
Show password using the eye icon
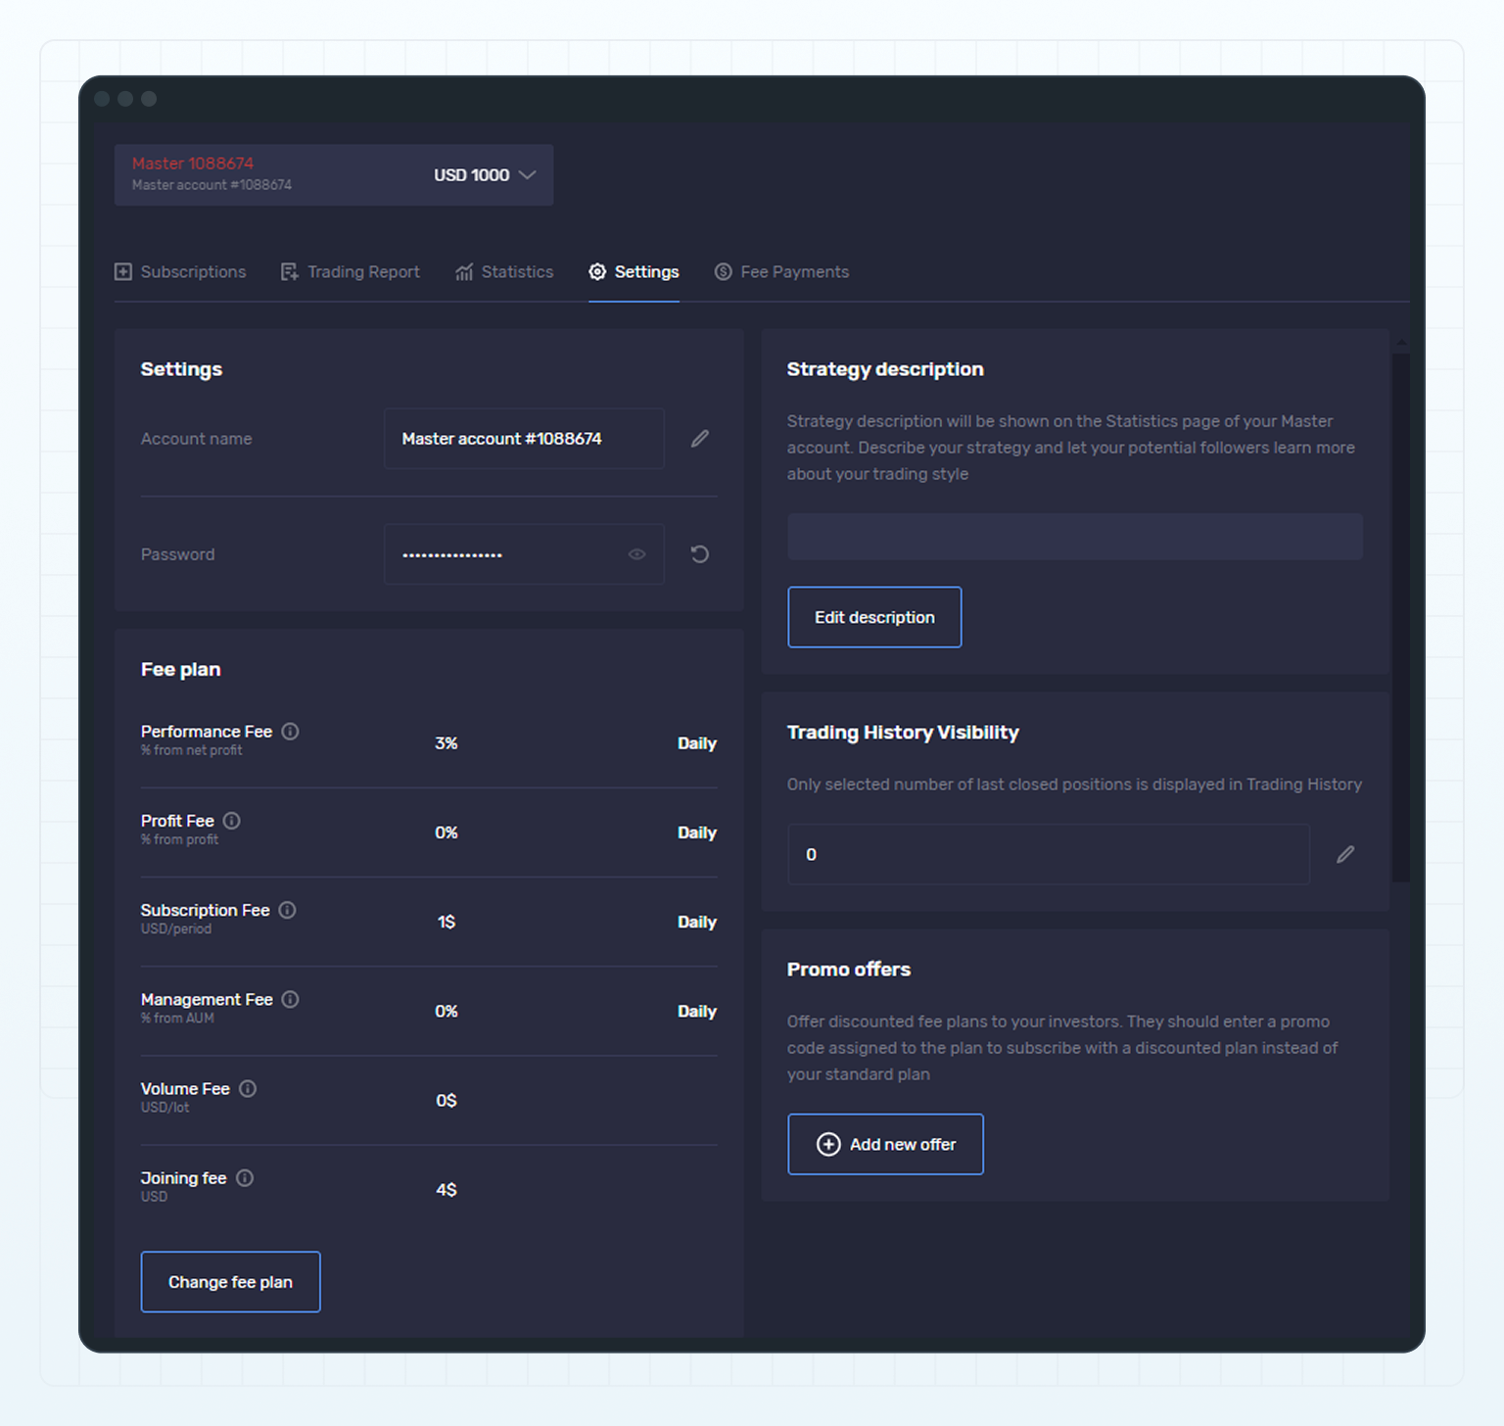click(x=636, y=554)
